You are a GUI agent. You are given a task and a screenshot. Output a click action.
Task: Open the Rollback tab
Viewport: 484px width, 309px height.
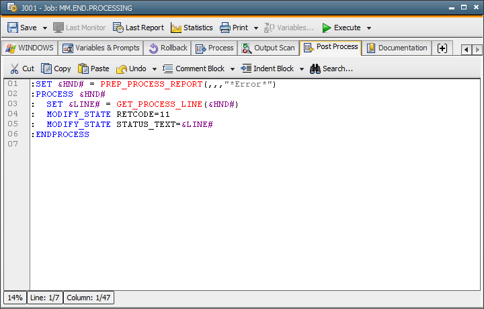[x=168, y=48]
